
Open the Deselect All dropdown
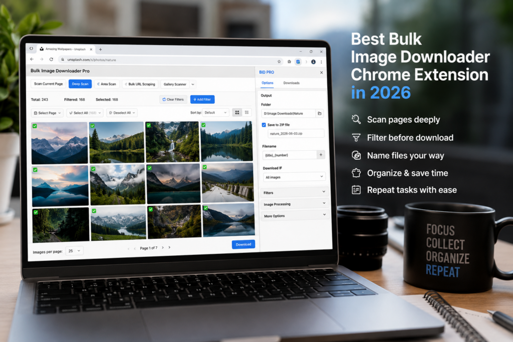pyautogui.click(x=122, y=113)
